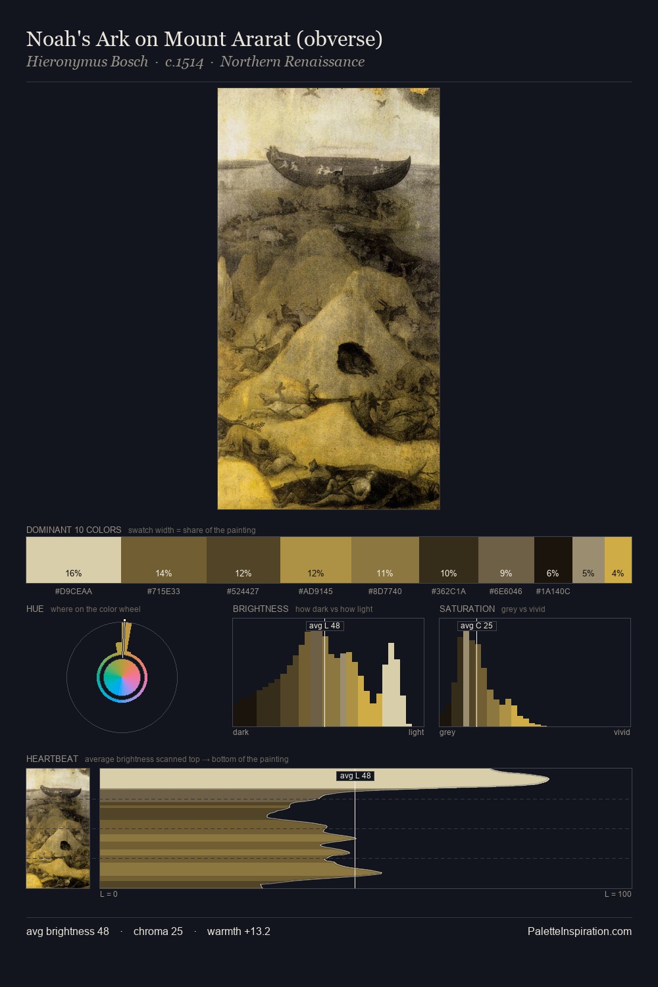The image size is (658, 987).
Task: Click the 'vivid' axis label
Action: (x=622, y=732)
